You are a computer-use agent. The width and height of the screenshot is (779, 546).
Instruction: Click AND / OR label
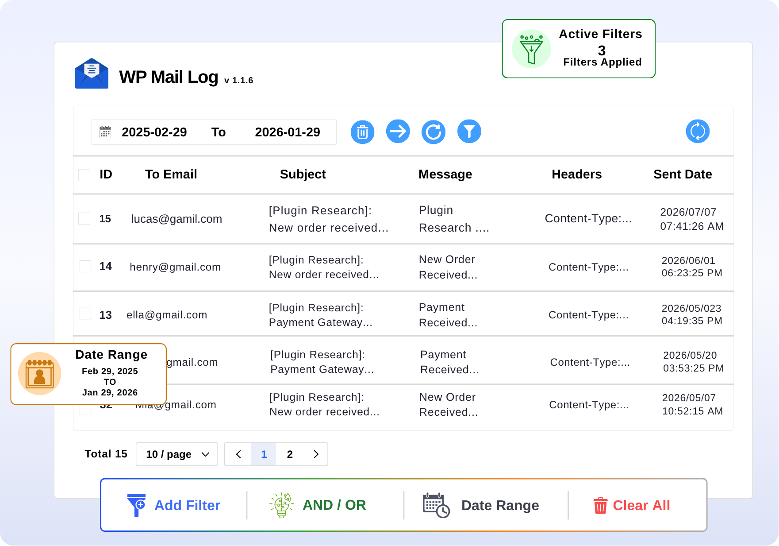click(x=334, y=505)
